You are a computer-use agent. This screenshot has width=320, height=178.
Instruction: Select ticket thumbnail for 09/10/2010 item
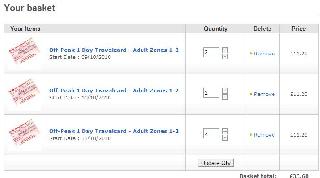[25, 53]
